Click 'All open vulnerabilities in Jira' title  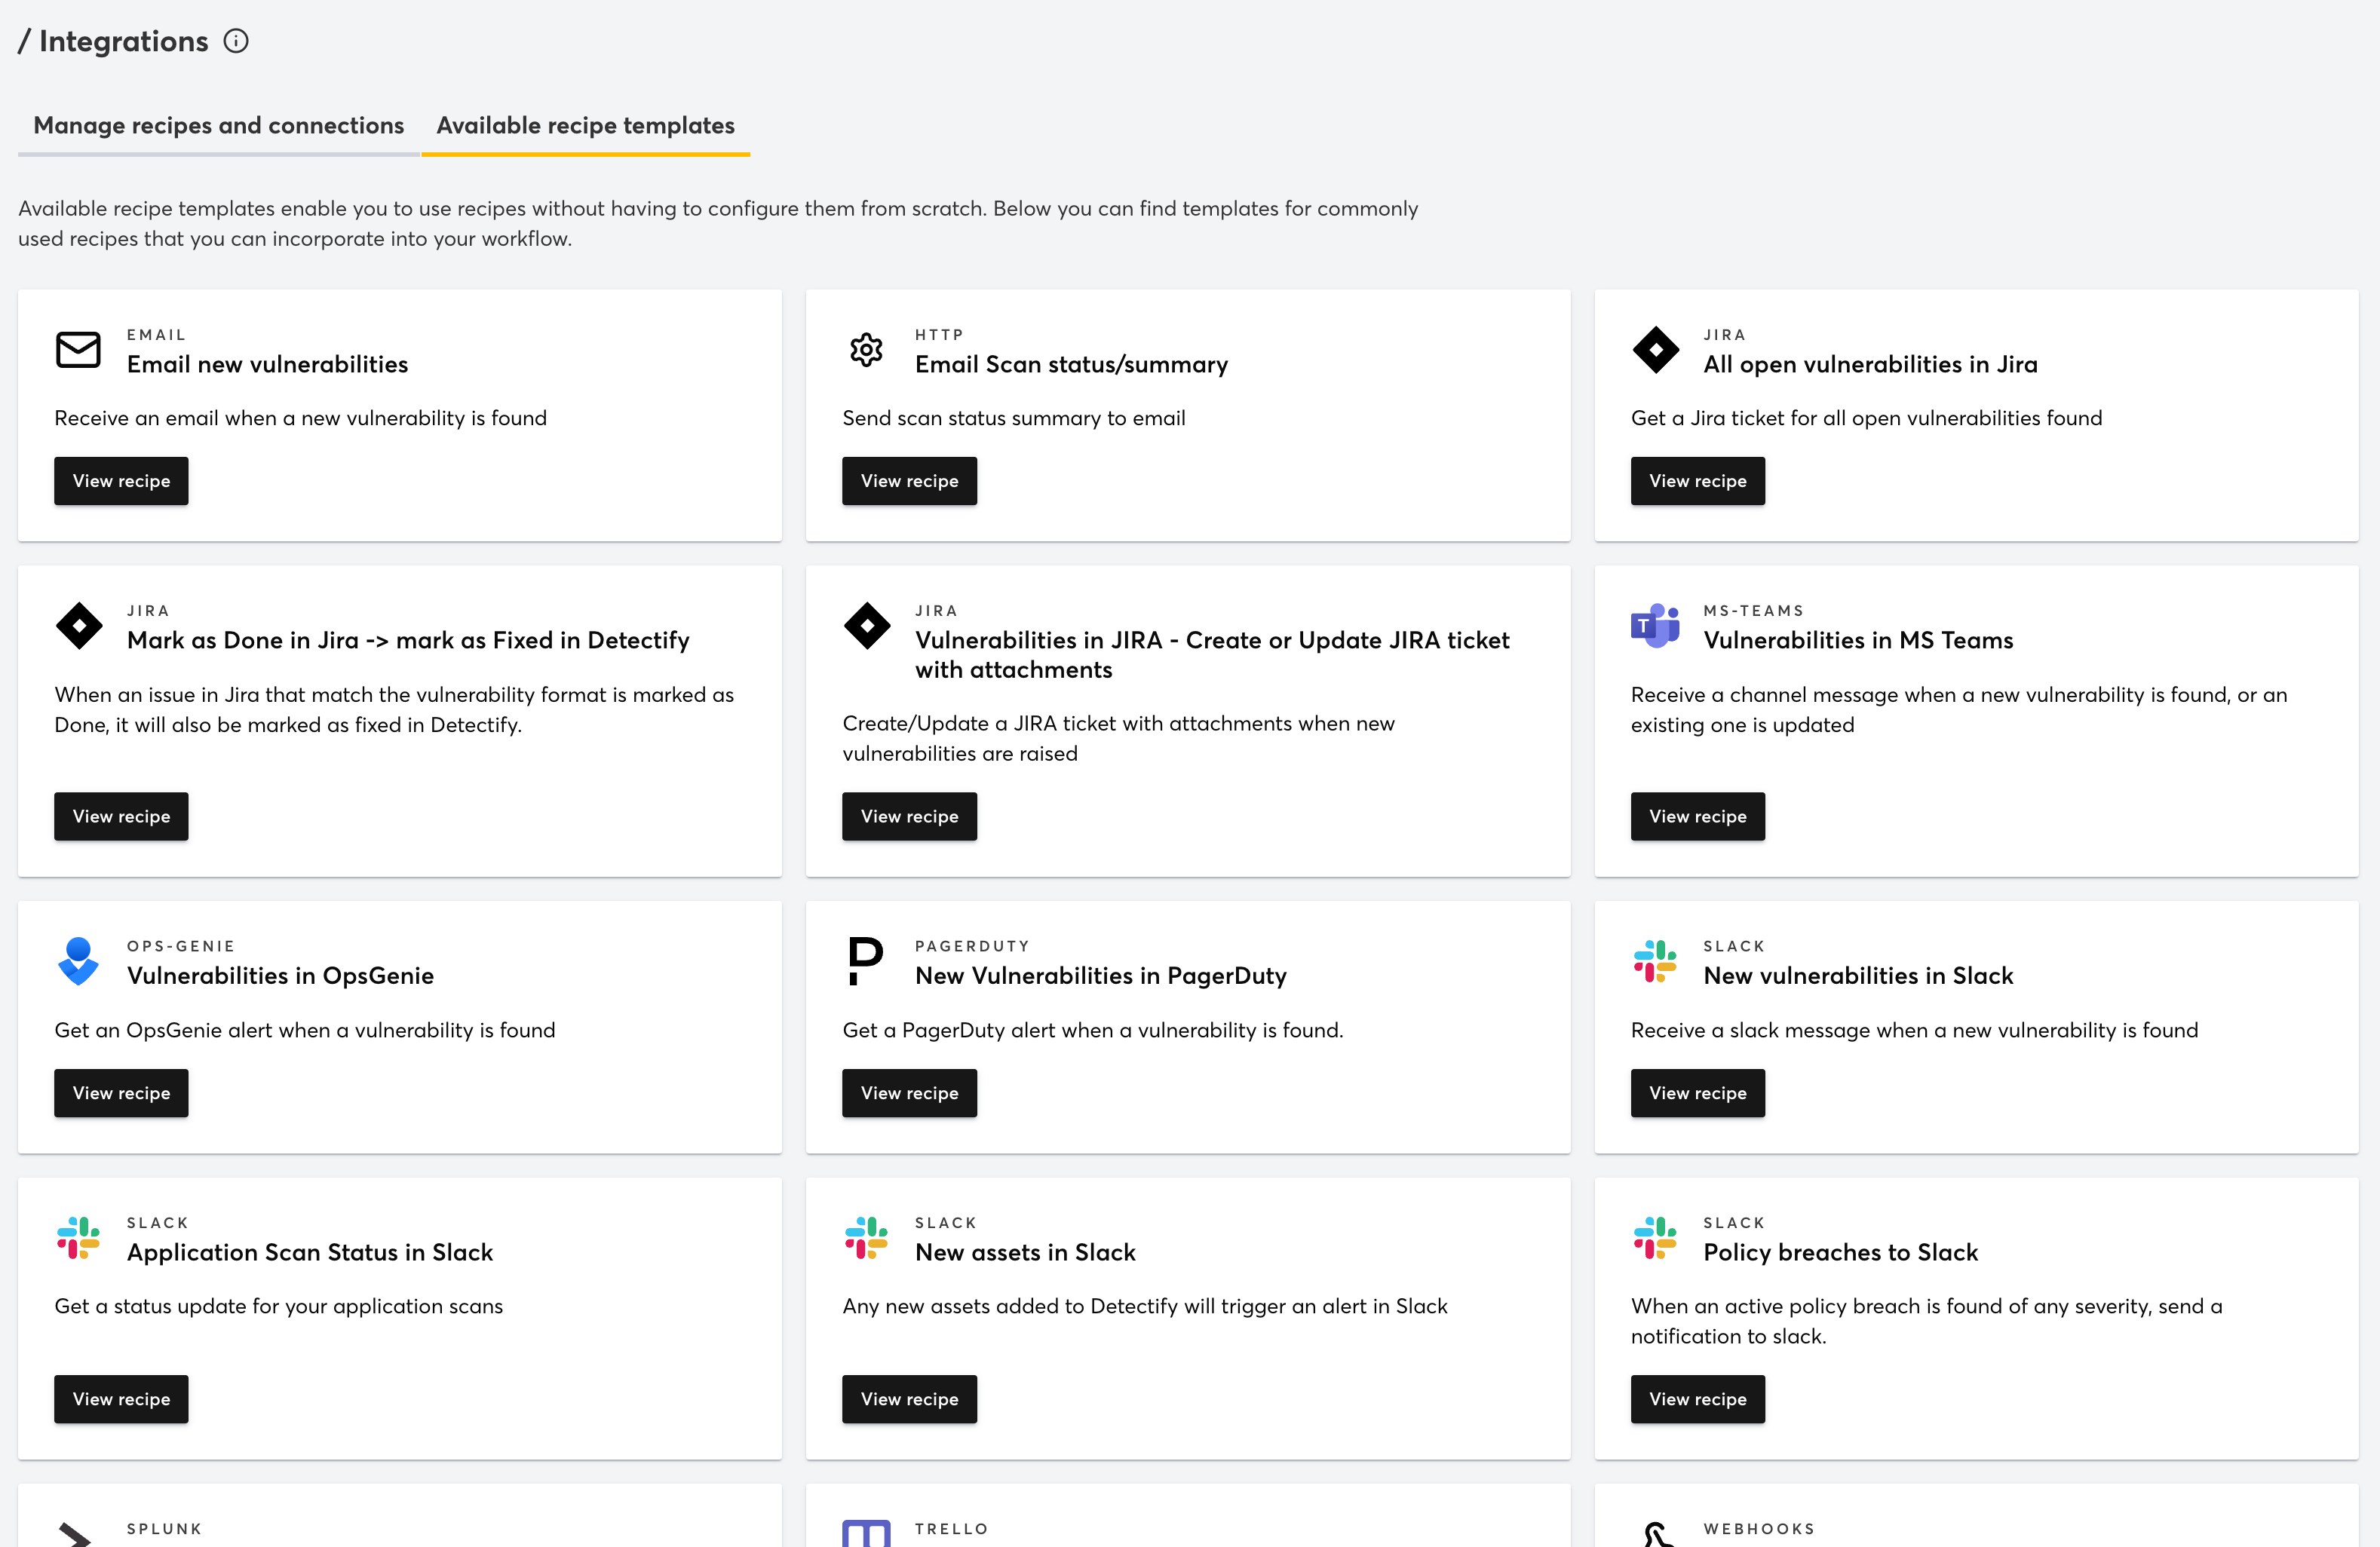coord(1870,364)
